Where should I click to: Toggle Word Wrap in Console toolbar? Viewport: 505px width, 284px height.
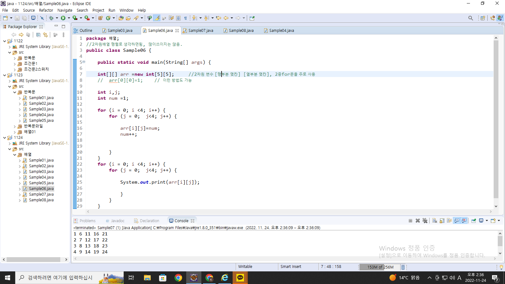pos(449,221)
